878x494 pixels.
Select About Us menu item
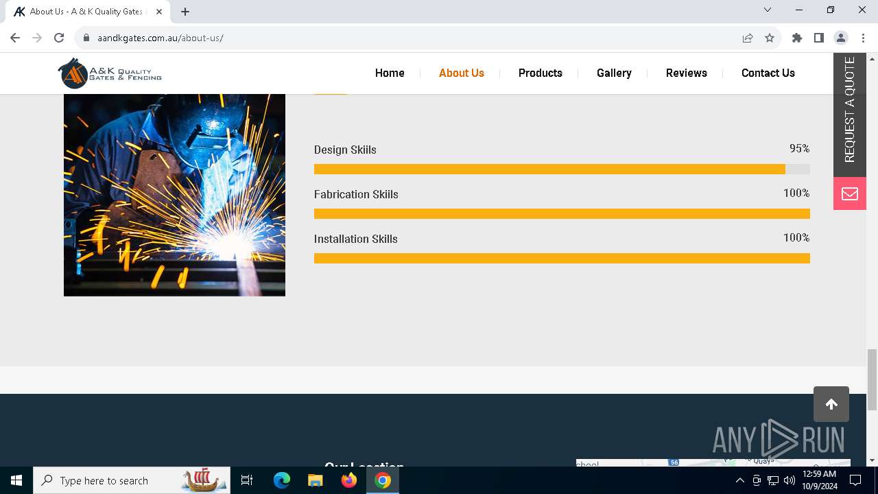pos(462,73)
